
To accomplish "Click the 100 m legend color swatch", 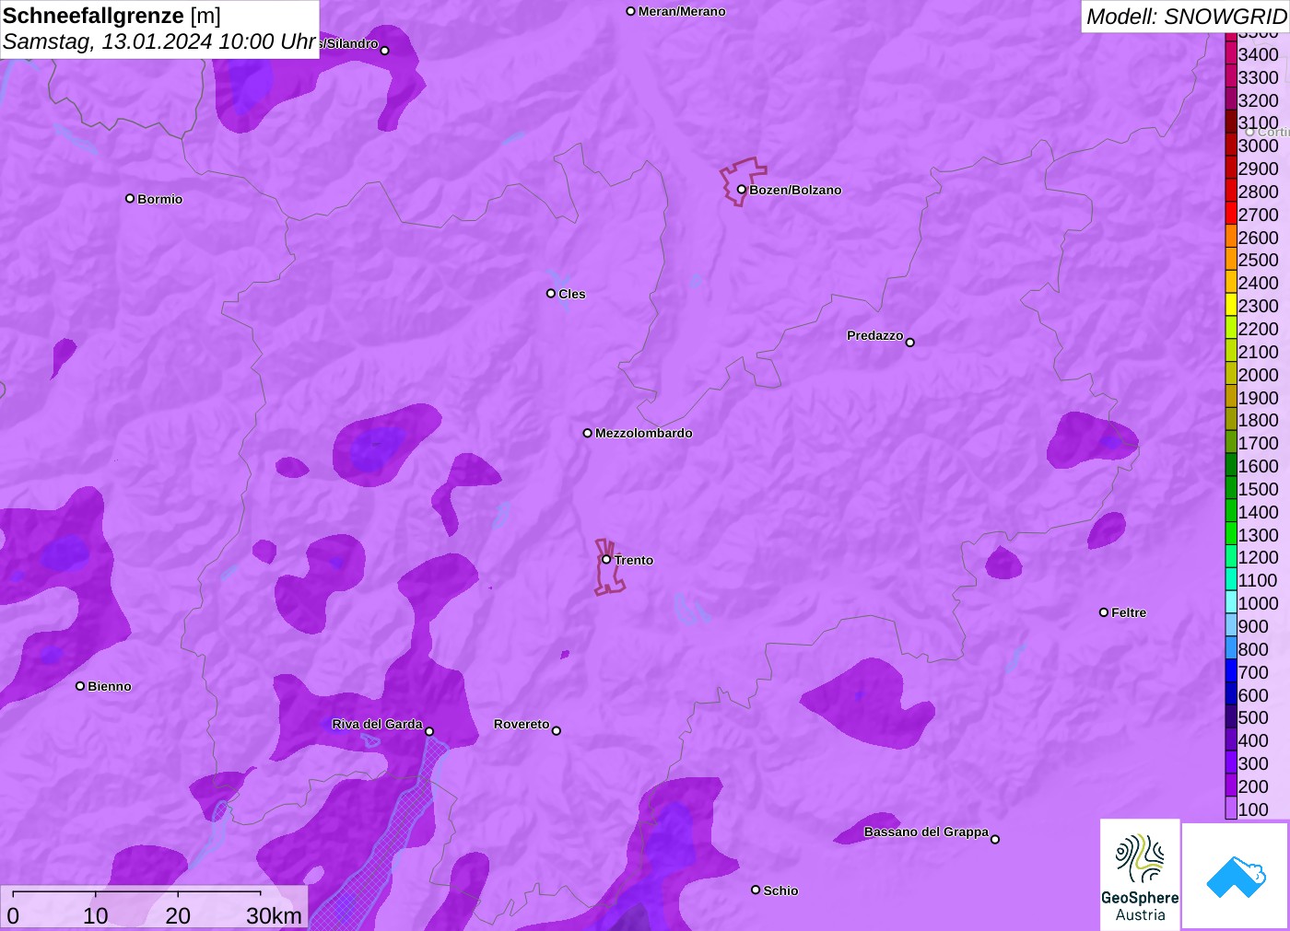I will [x=1231, y=809].
